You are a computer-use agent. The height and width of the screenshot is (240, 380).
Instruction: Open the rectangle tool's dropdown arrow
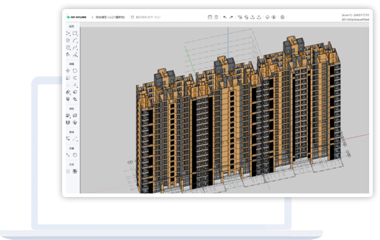[78, 35]
